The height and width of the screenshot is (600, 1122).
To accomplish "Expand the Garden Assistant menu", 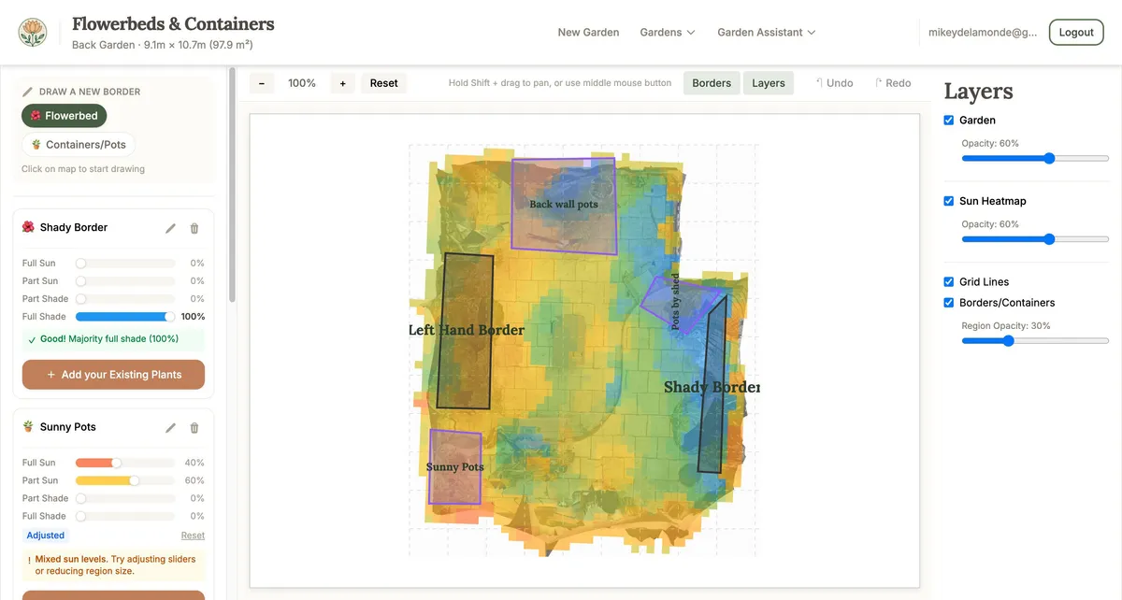I will coord(767,32).
